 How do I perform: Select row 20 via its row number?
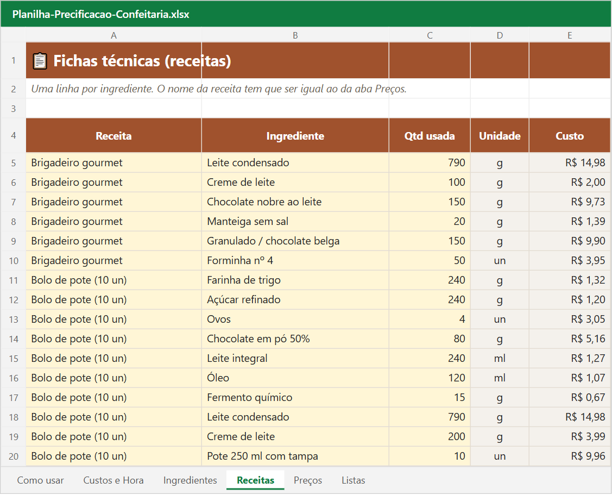point(13,456)
